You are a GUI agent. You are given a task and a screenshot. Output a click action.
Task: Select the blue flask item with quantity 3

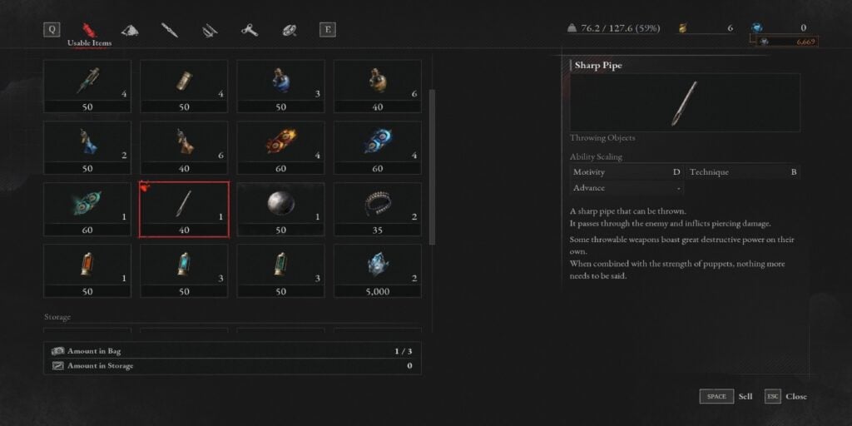[x=281, y=87]
